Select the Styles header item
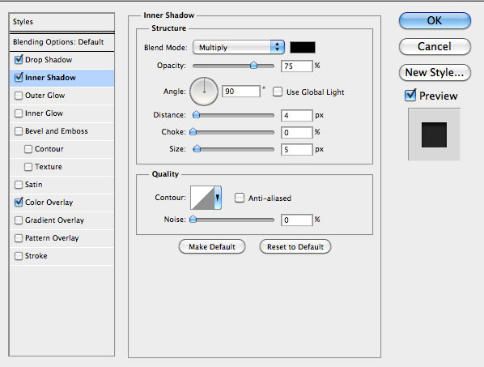The image size is (484, 367). (62, 22)
